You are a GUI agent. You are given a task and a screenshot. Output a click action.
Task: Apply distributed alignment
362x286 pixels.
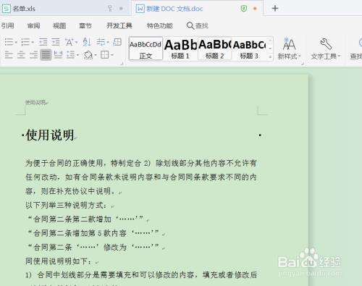pos(58,55)
